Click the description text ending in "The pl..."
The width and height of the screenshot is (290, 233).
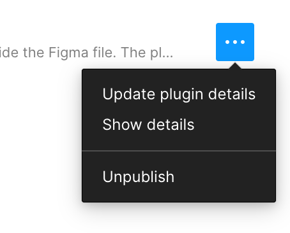point(86,52)
